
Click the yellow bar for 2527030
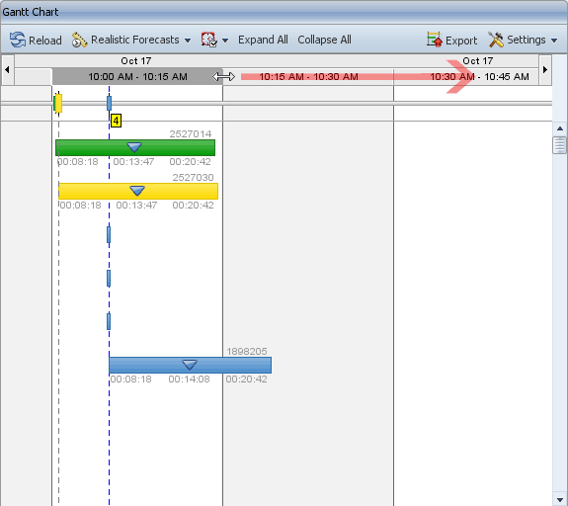click(x=138, y=191)
